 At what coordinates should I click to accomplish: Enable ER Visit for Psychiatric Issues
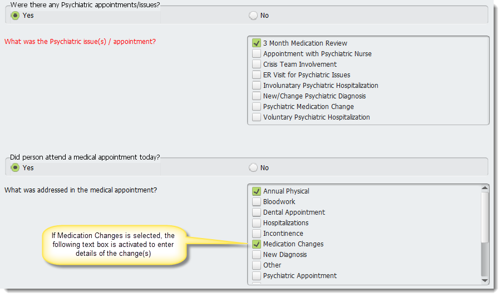(256, 75)
